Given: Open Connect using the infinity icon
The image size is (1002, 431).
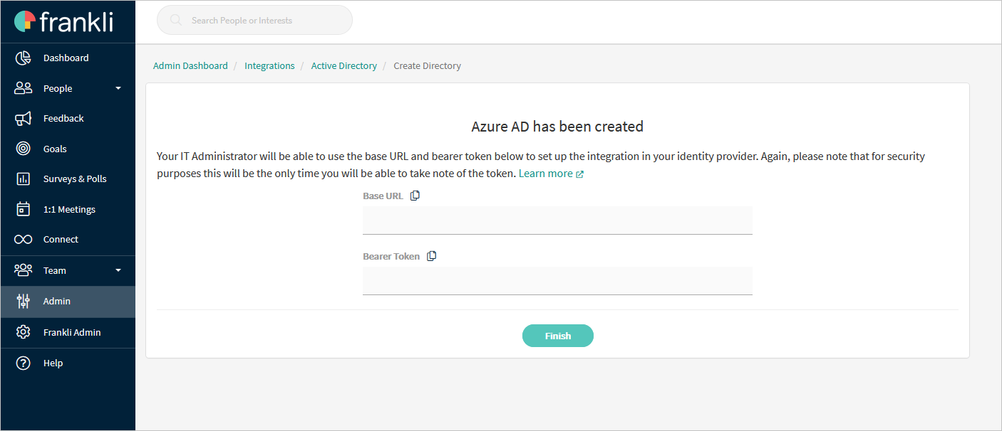Looking at the screenshot, I should 23,239.
